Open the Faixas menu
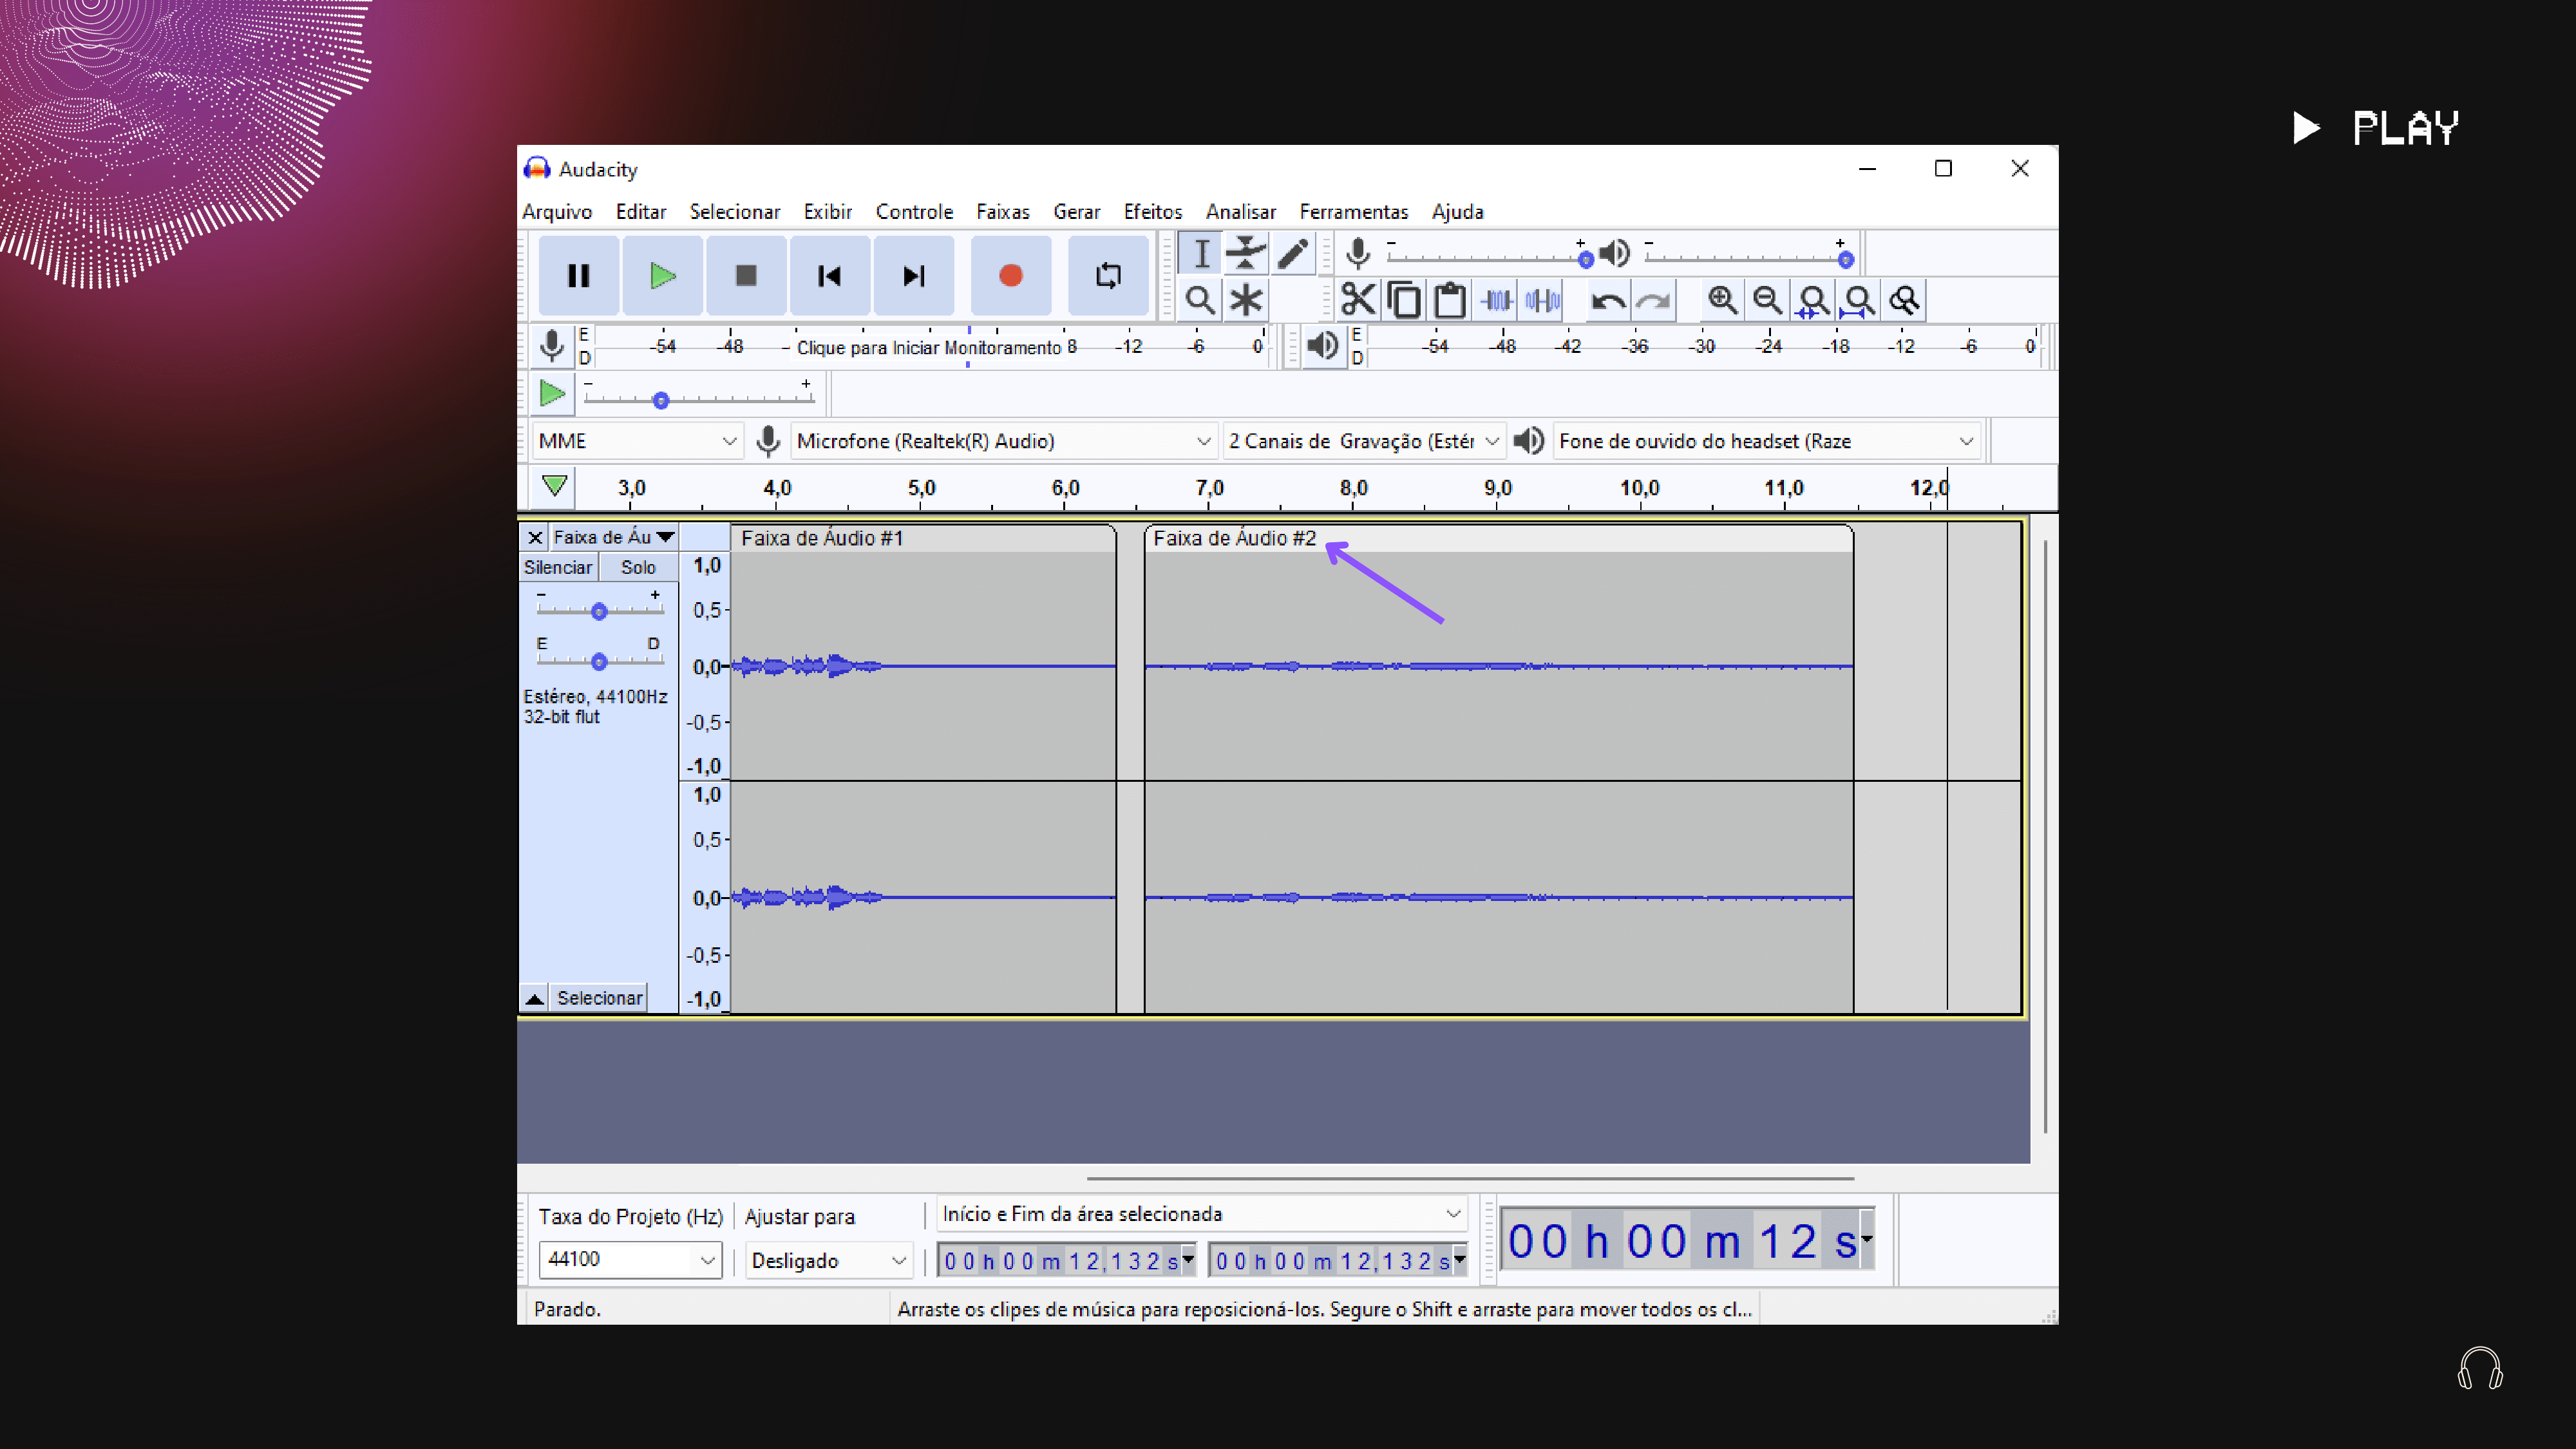The width and height of the screenshot is (2576, 1449). point(1002,212)
